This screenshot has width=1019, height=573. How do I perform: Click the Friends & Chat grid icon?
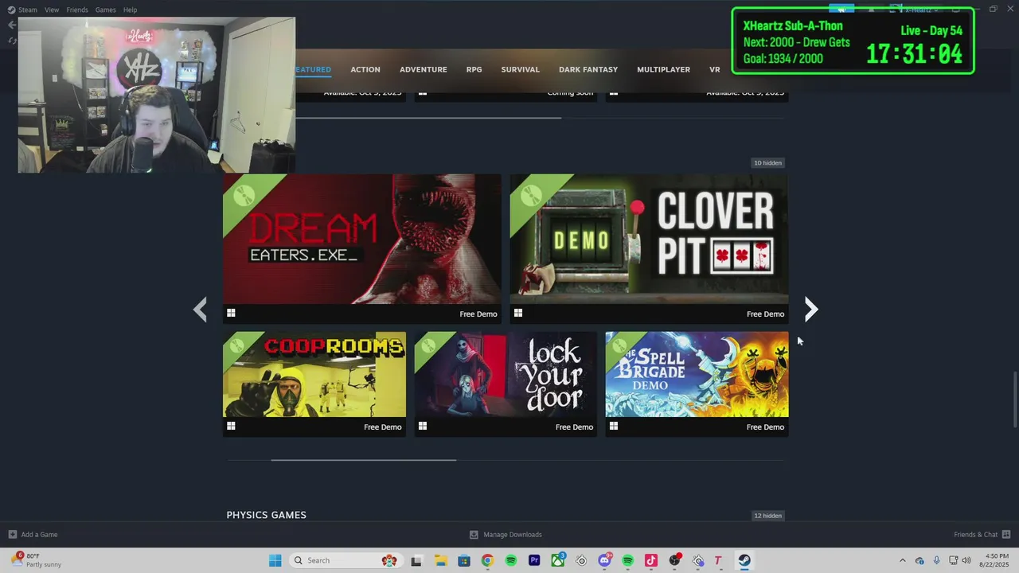click(x=1006, y=535)
